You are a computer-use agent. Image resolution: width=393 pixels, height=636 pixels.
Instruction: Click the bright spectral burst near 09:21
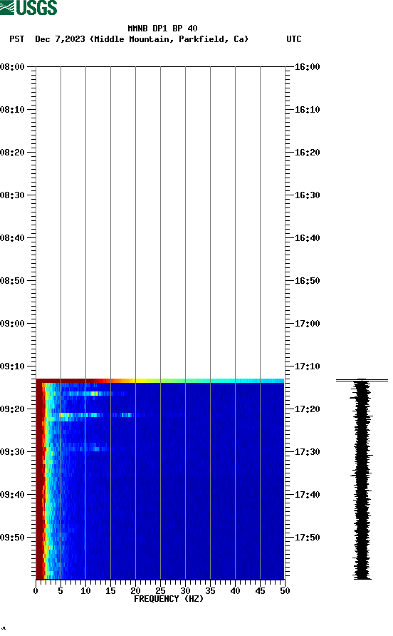(98, 415)
